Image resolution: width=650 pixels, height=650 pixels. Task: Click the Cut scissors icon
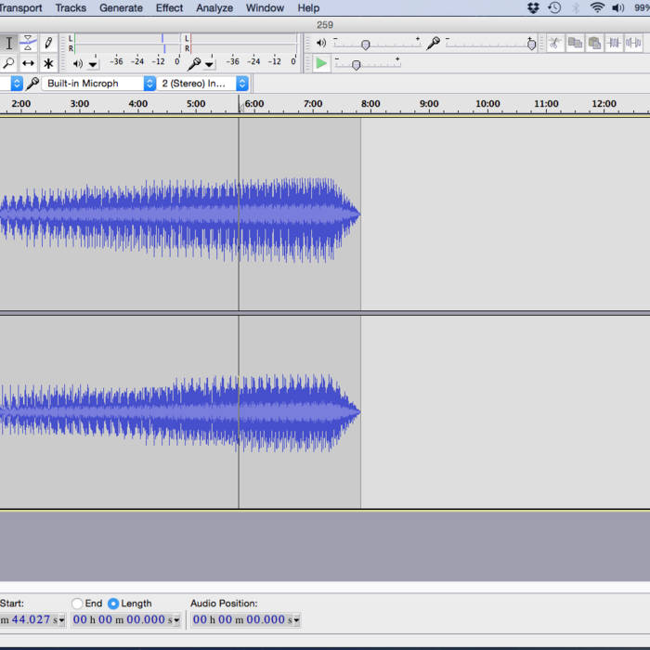(x=554, y=43)
